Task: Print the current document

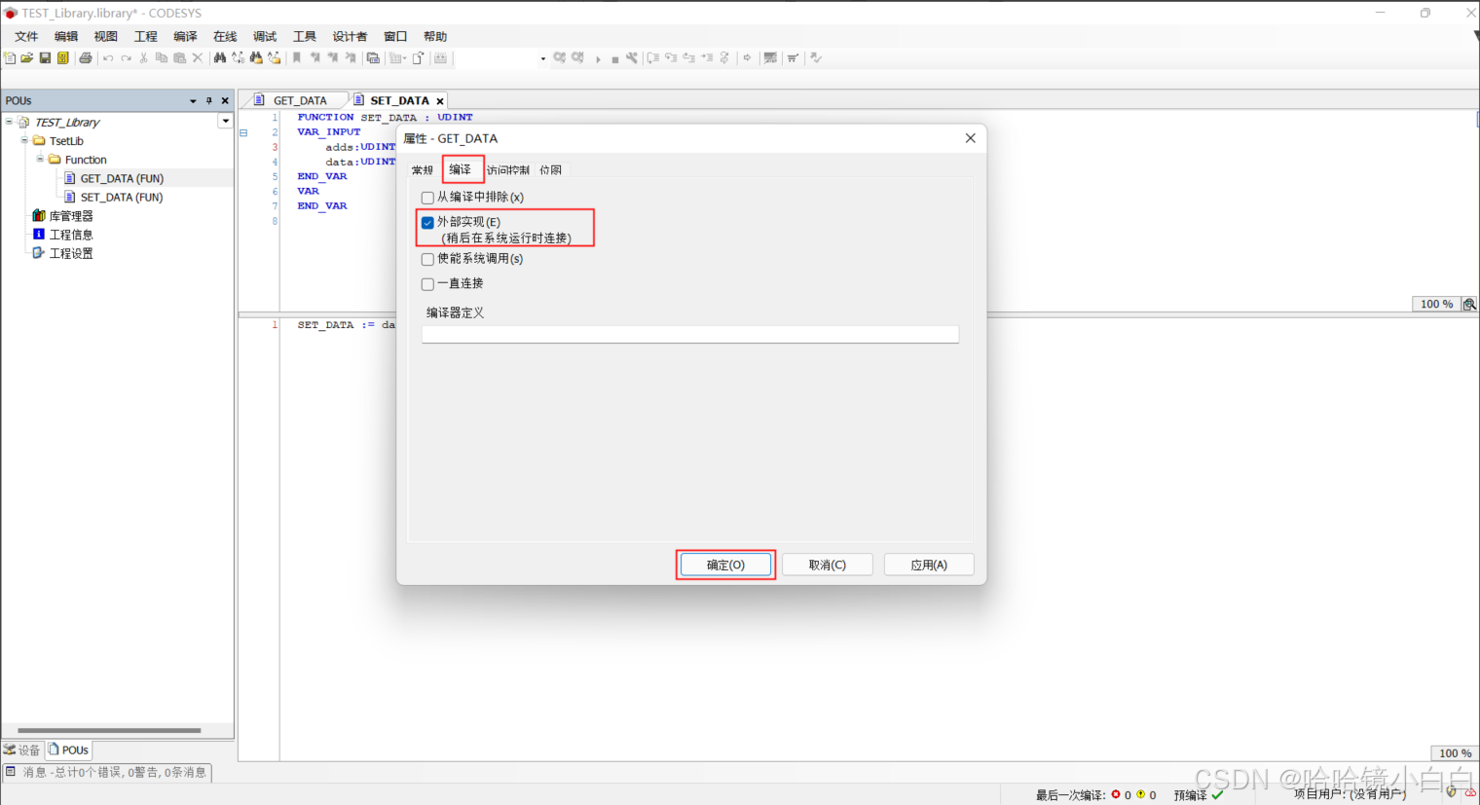Action: (86, 57)
